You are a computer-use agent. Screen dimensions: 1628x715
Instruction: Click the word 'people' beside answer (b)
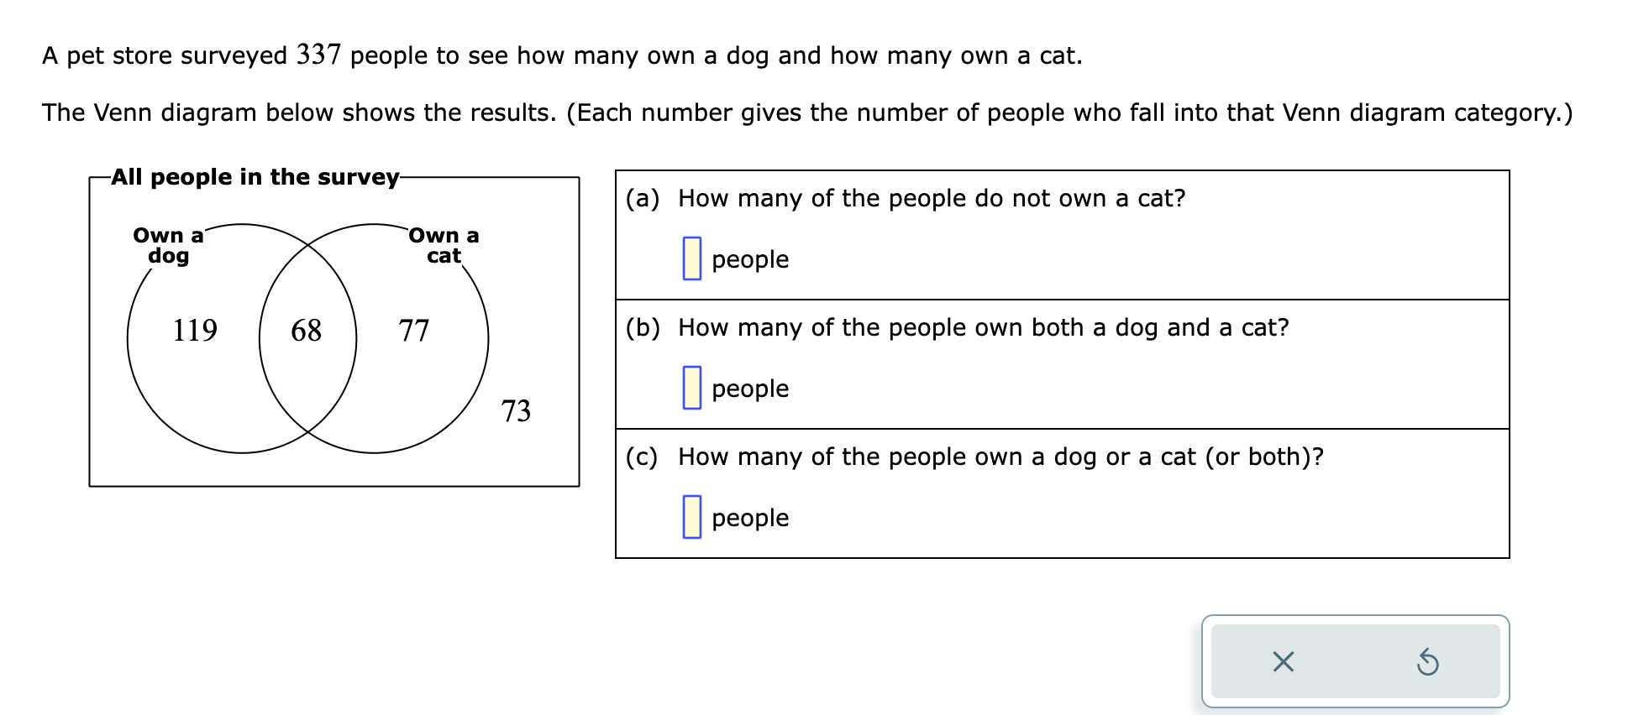pos(748,389)
